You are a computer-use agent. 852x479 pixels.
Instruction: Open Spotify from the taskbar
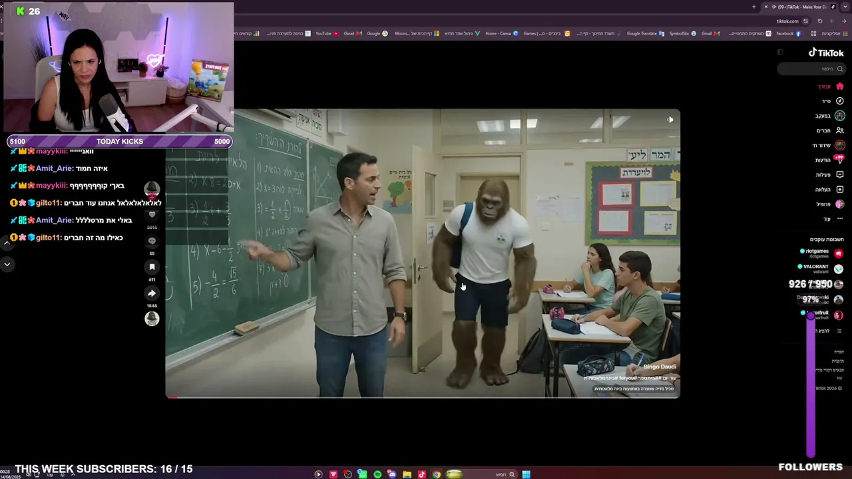(x=377, y=474)
